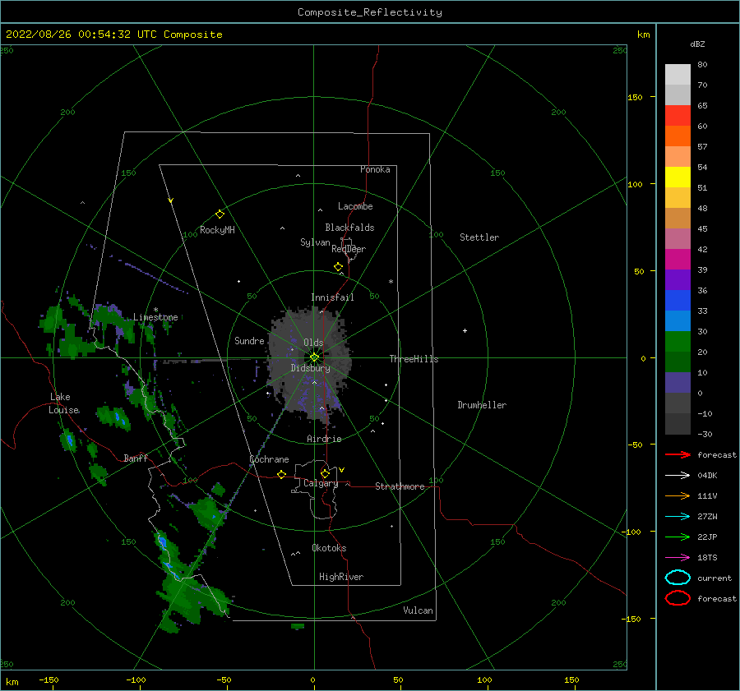The height and width of the screenshot is (691, 740).
Task: Click the HighRiver town label
Action: pyautogui.click(x=341, y=577)
